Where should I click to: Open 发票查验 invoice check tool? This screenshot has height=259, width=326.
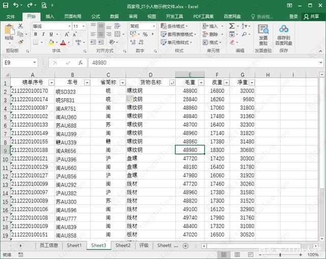click(x=263, y=34)
